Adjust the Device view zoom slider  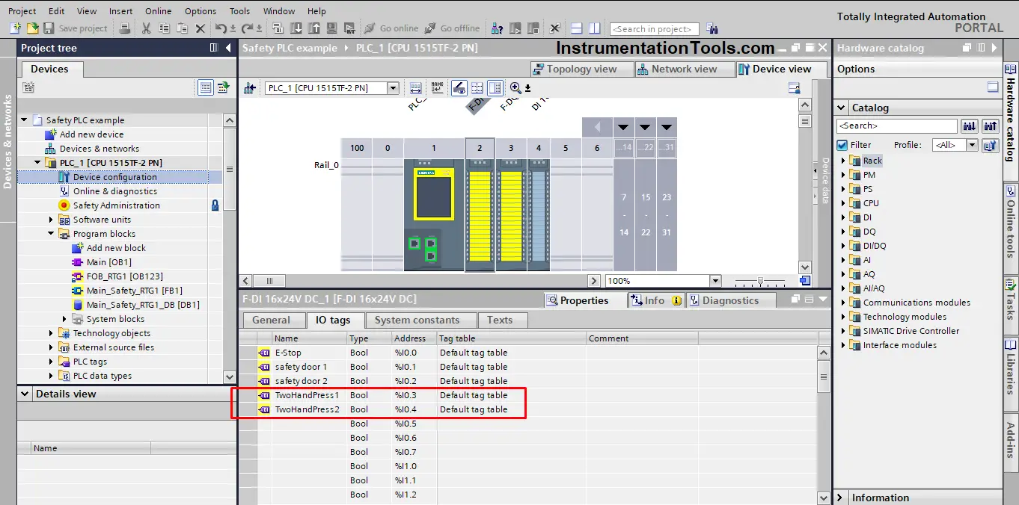click(761, 281)
